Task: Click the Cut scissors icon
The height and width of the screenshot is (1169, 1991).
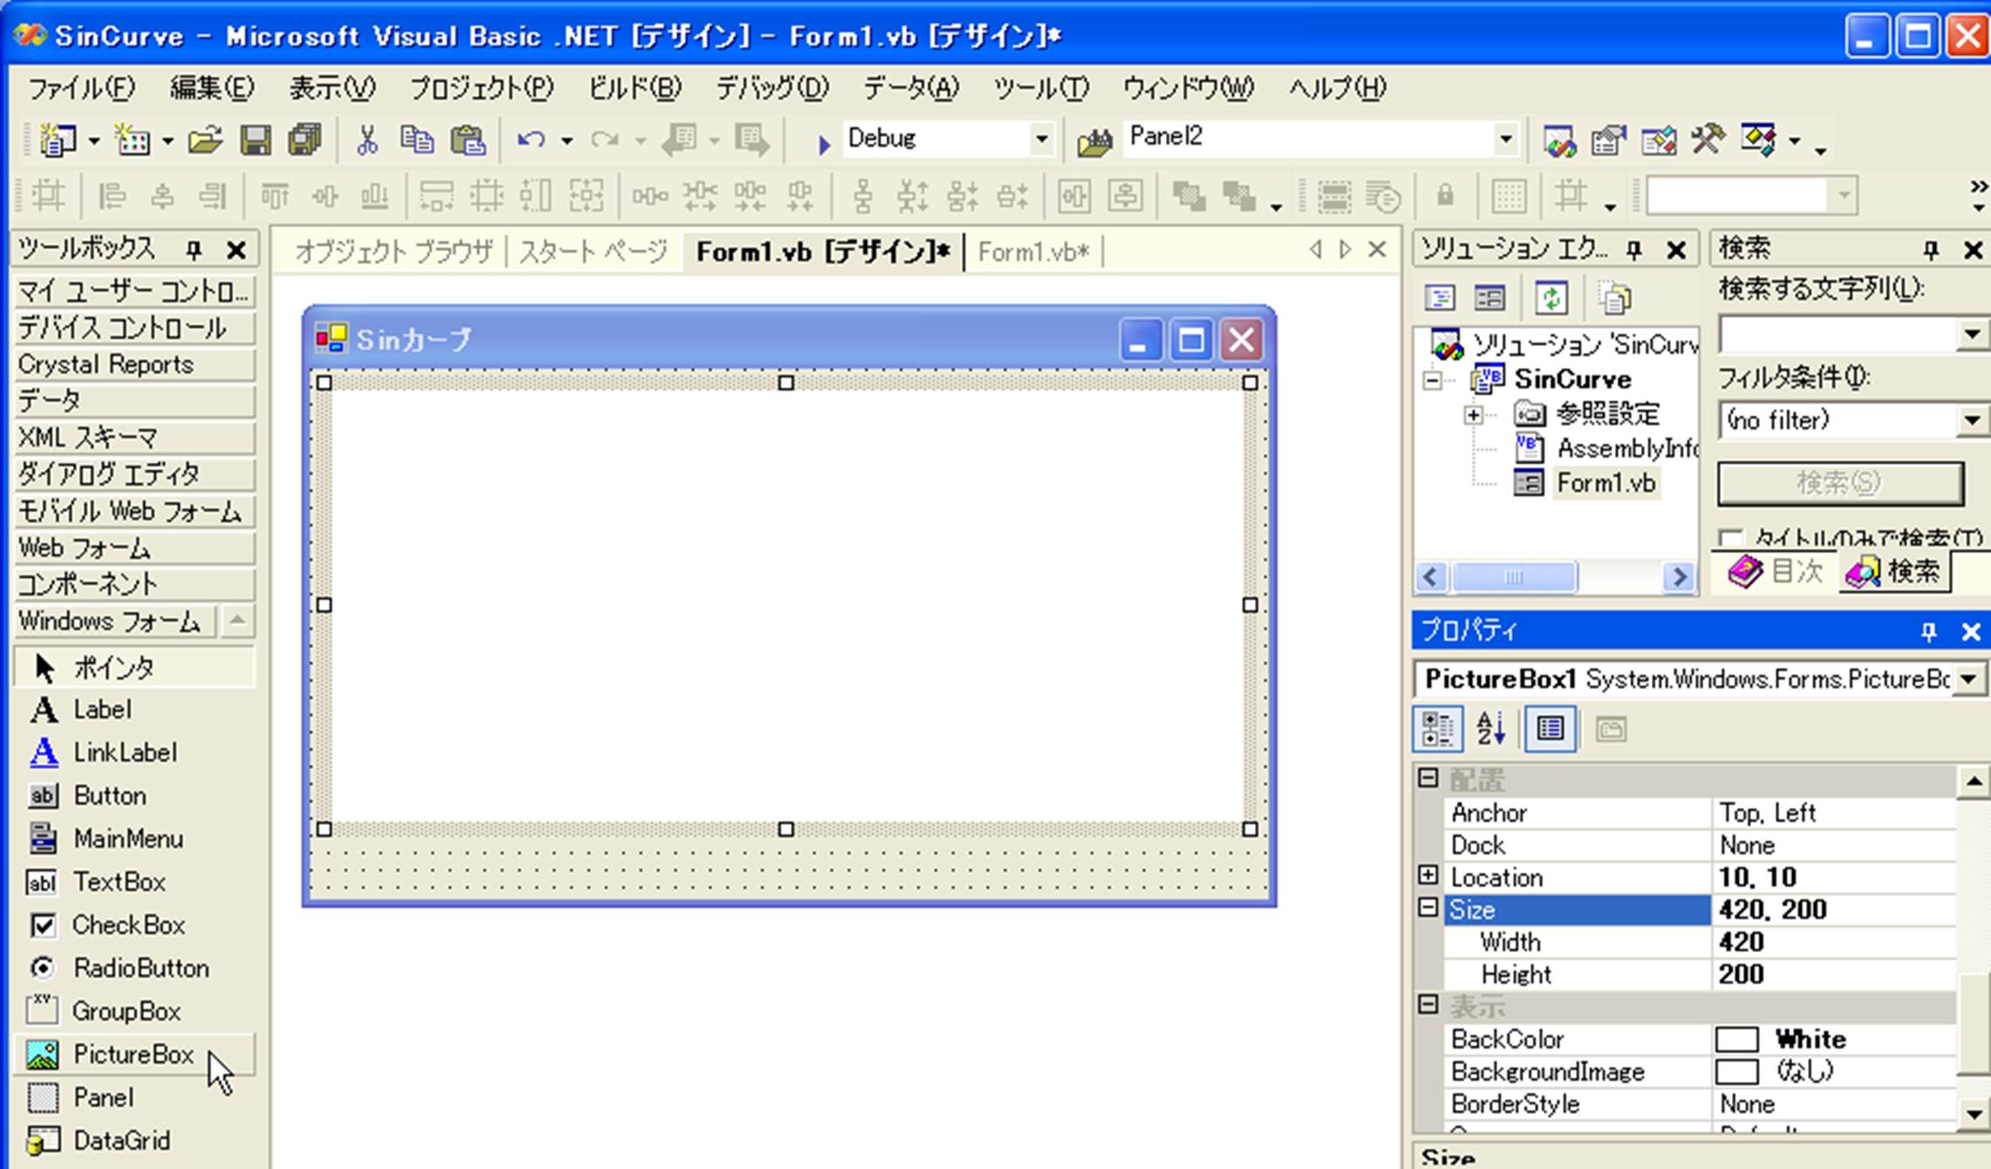Action: click(367, 139)
